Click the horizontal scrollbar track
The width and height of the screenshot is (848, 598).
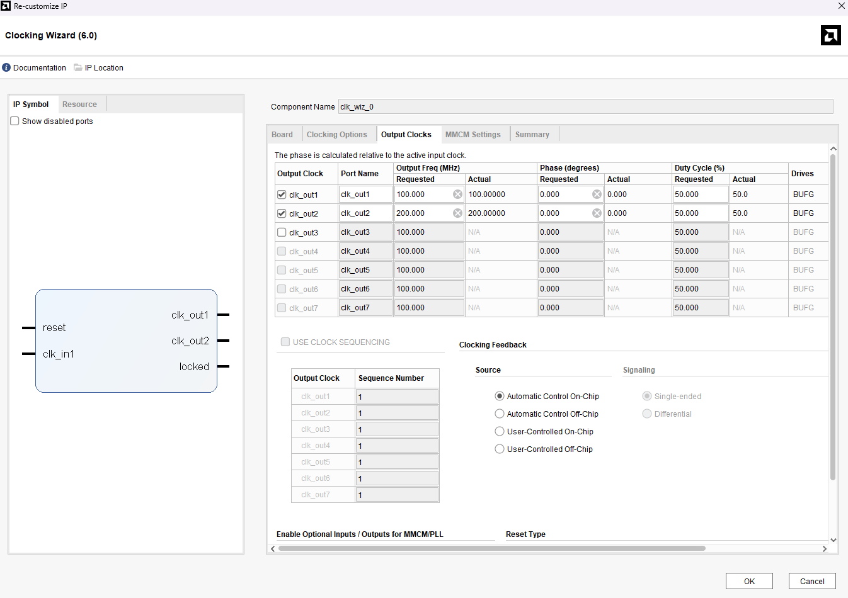pos(762,548)
